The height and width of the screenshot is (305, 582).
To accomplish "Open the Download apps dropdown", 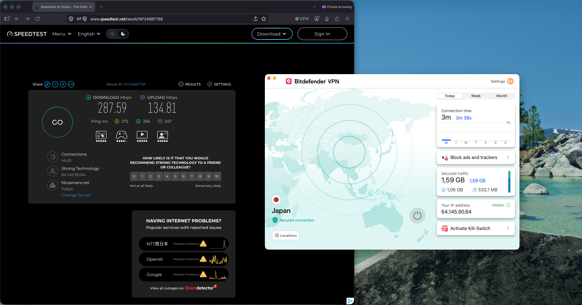I will [272, 34].
